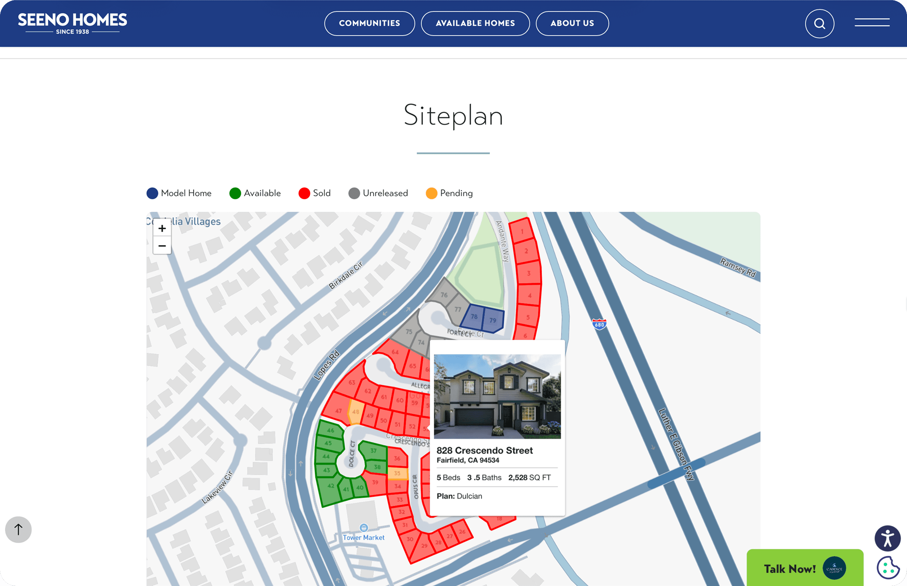Viewport: 907px width, 586px height.
Task: Open the Communities menu
Action: [x=370, y=24]
